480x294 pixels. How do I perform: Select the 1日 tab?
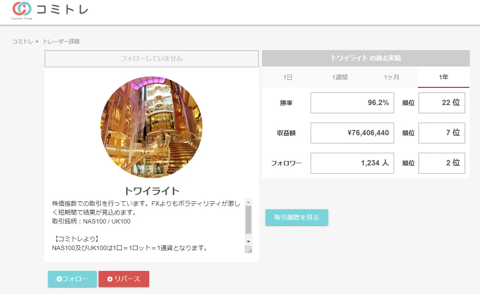[288, 77]
